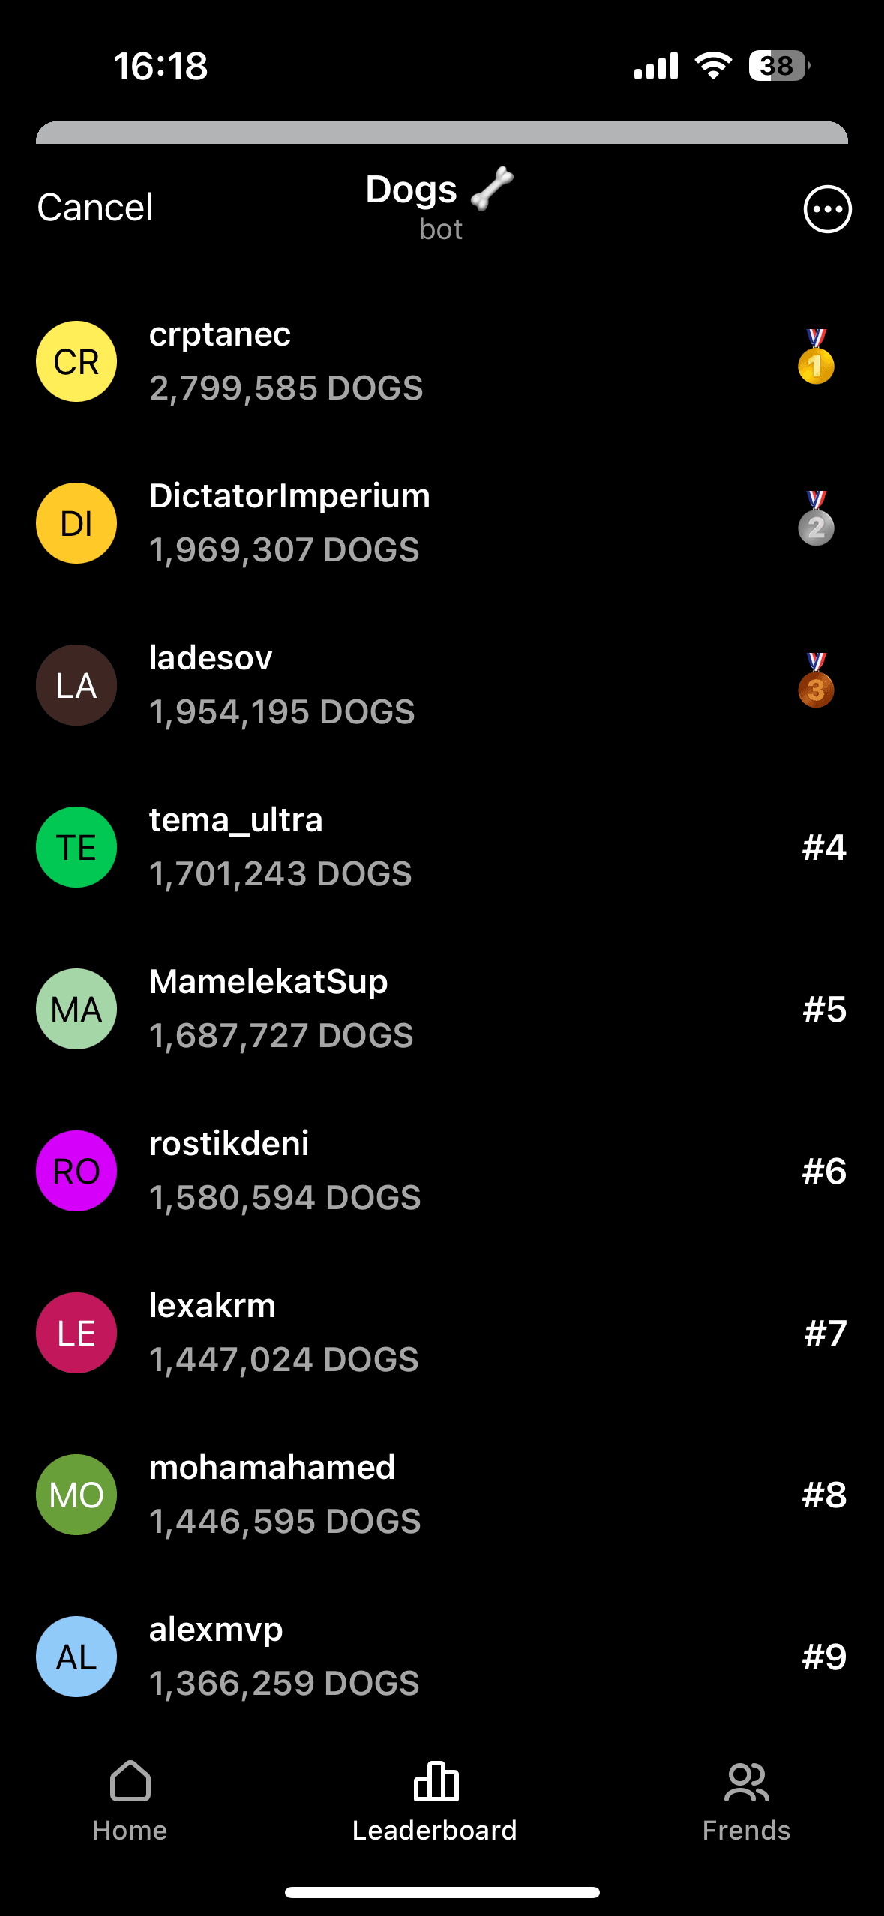Screen dimensions: 884x1916
Task: Tap the gray sheet handle bar
Action: point(442,133)
